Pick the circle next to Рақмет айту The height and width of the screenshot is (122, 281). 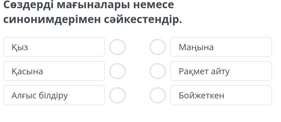[158, 71]
